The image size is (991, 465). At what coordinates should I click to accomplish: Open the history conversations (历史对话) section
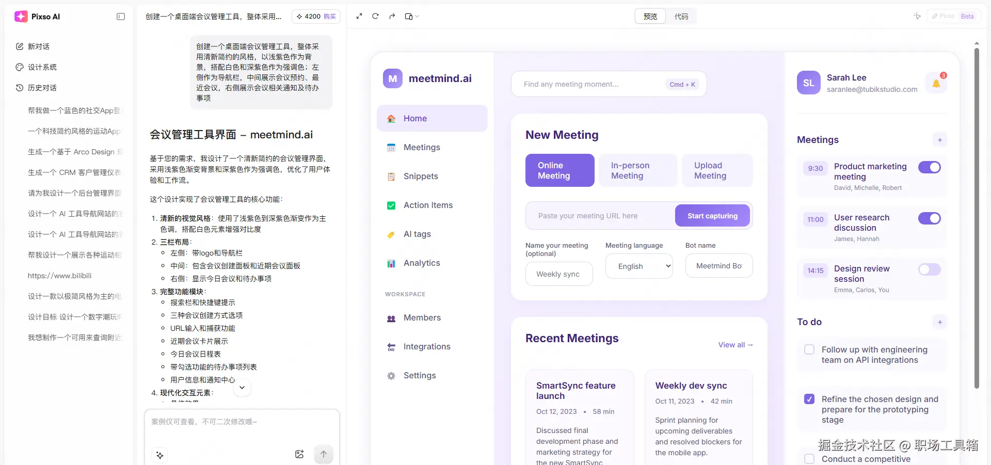click(x=36, y=88)
